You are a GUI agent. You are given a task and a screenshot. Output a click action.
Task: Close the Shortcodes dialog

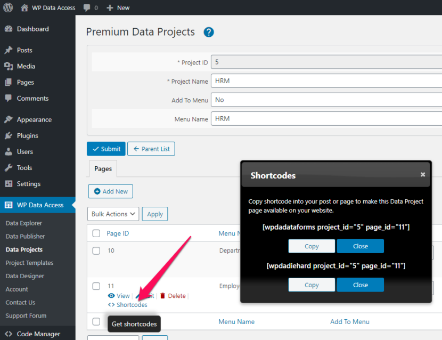pyautogui.click(x=423, y=174)
